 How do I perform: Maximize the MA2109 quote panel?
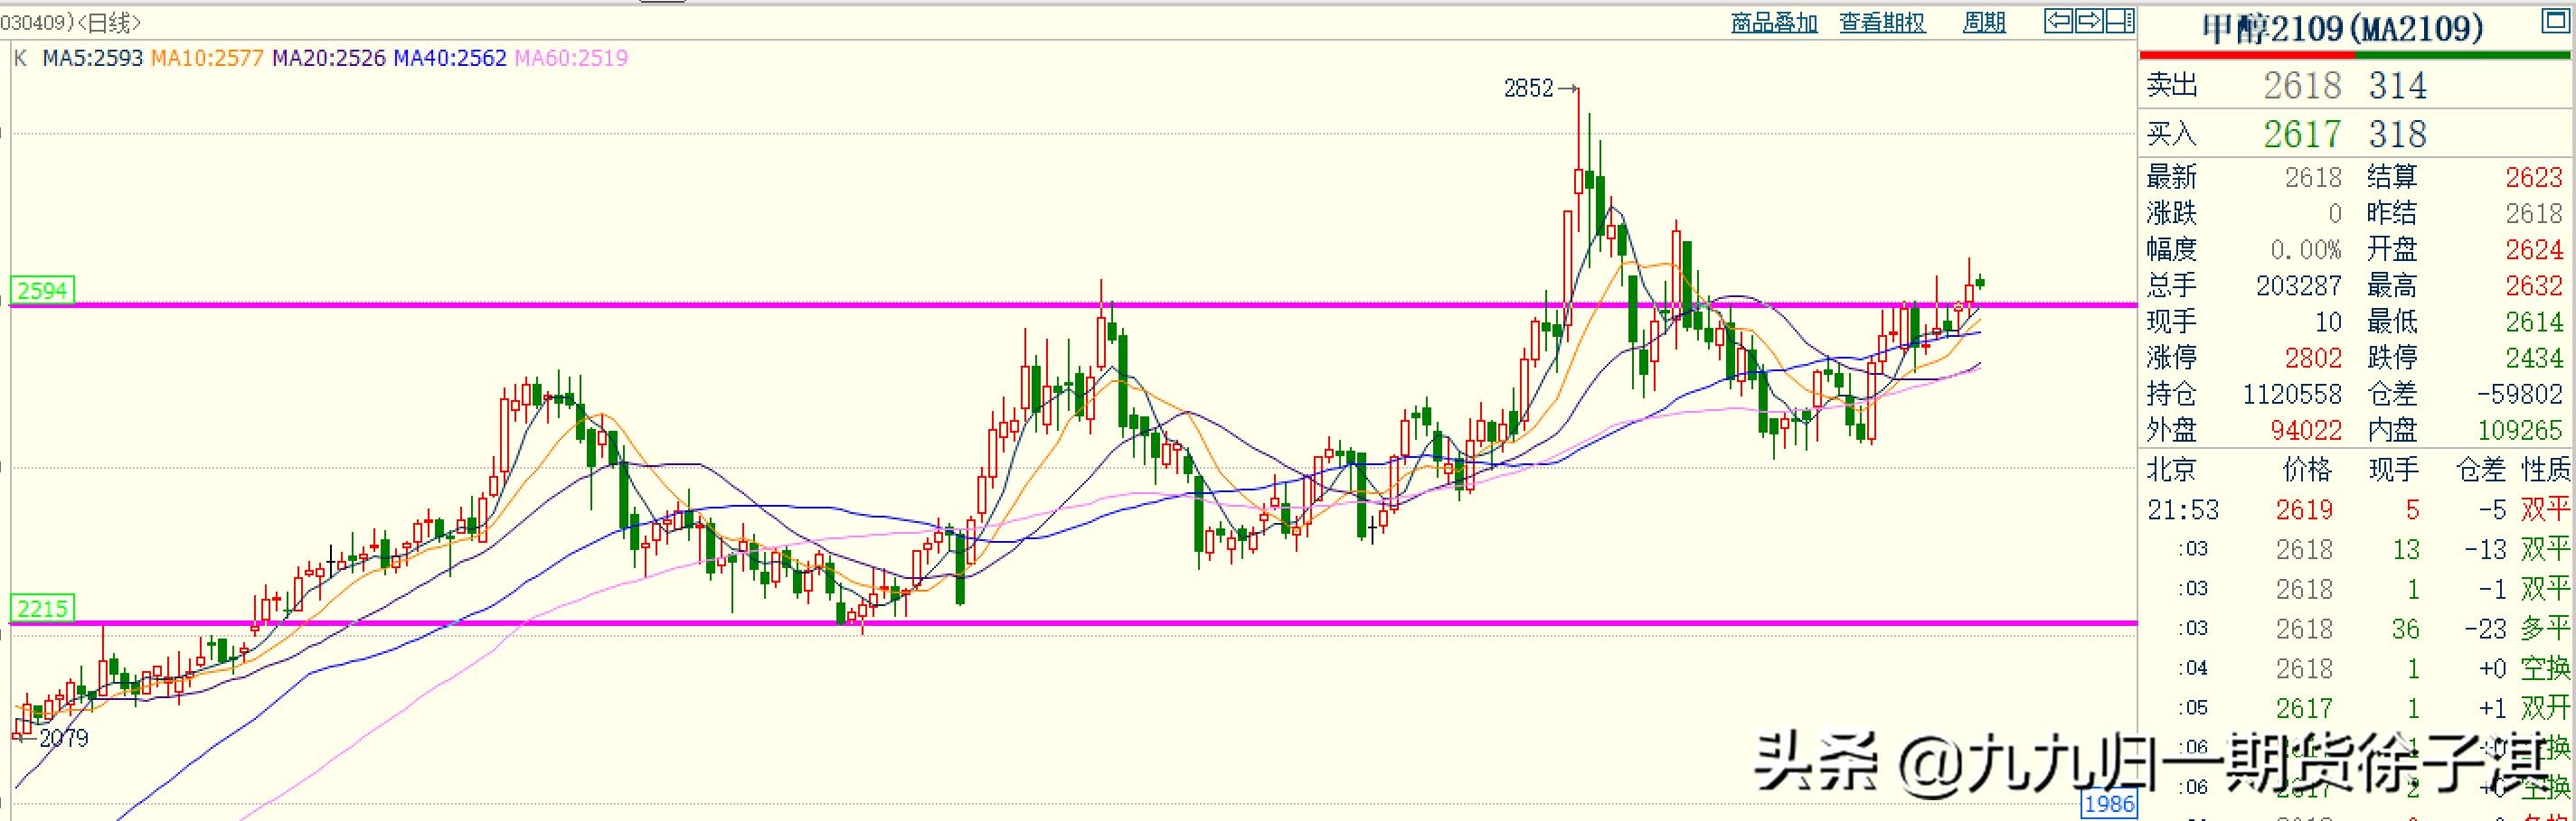pos(2555,23)
